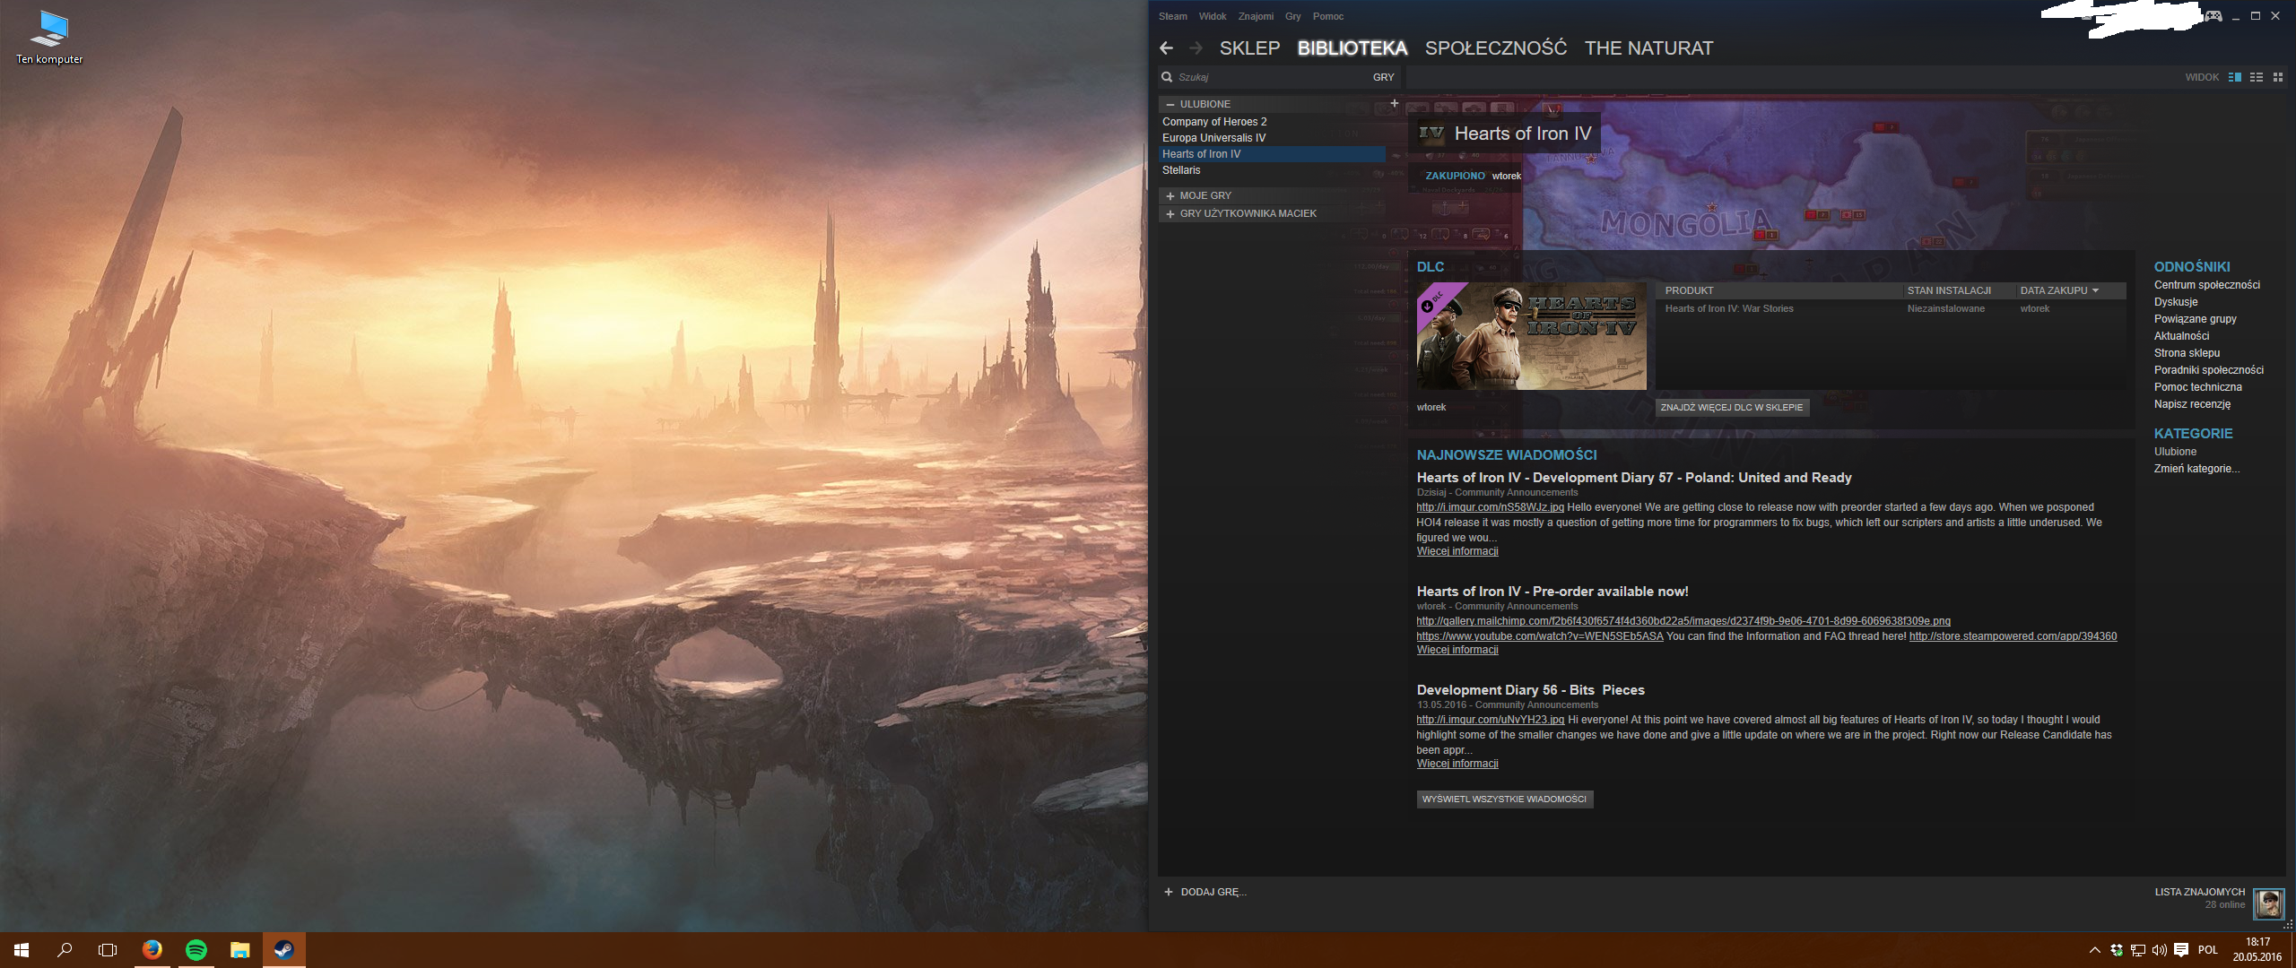
Task: Add a category with Ulubione plus icon
Action: click(x=1395, y=104)
